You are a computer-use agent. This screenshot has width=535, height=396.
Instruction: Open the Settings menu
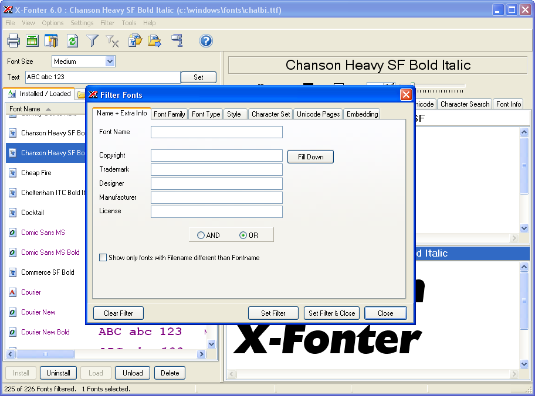pos(82,23)
